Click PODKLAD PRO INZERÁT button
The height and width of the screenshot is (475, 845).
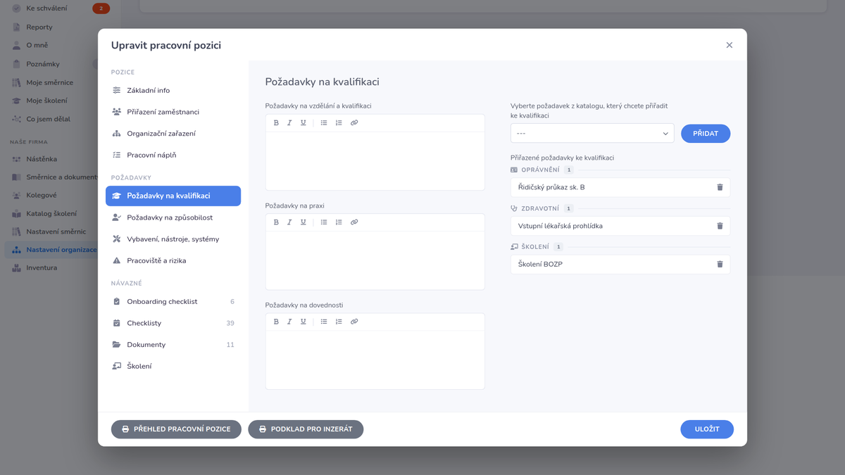[x=306, y=429]
